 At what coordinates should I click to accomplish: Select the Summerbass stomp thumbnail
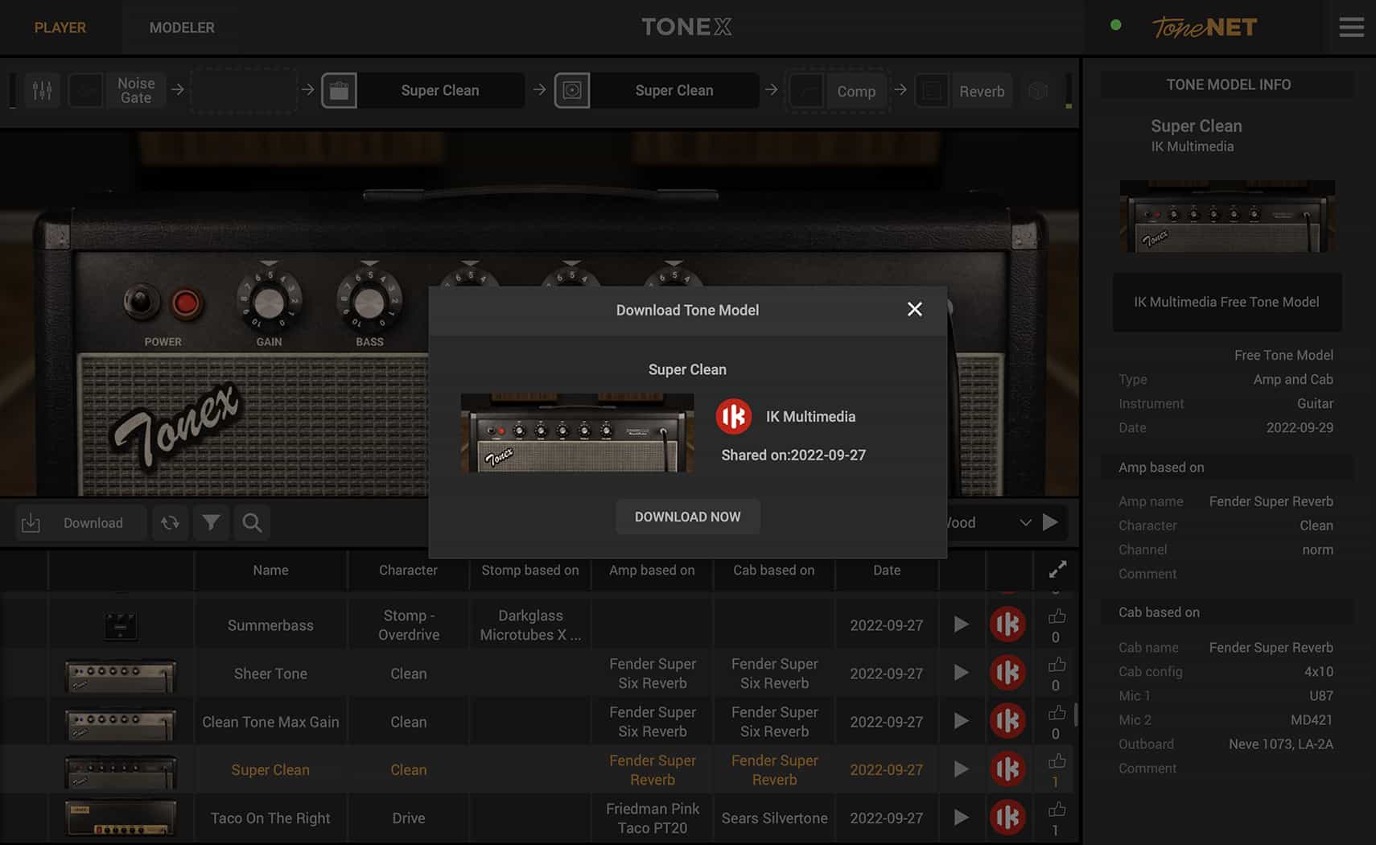click(x=121, y=625)
